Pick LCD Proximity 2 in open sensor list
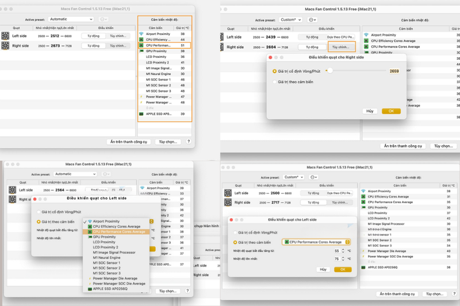The height and width of the screenshot is (306, 460). click(x=105, y=247)
